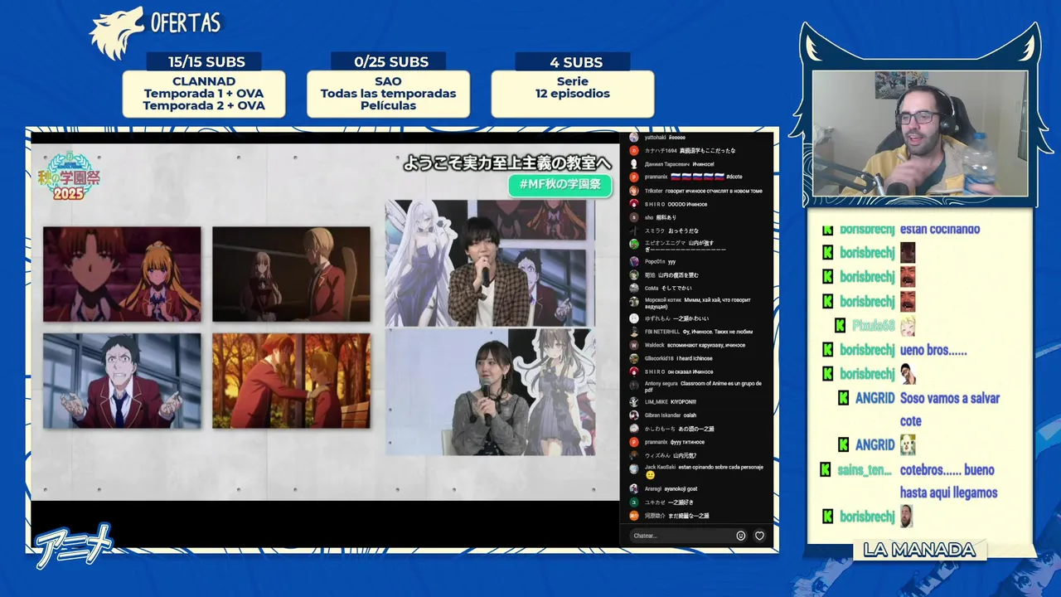Select the SAO Todas las temporadas offer card
This screenshot has width=1061, height=597.
388,94
